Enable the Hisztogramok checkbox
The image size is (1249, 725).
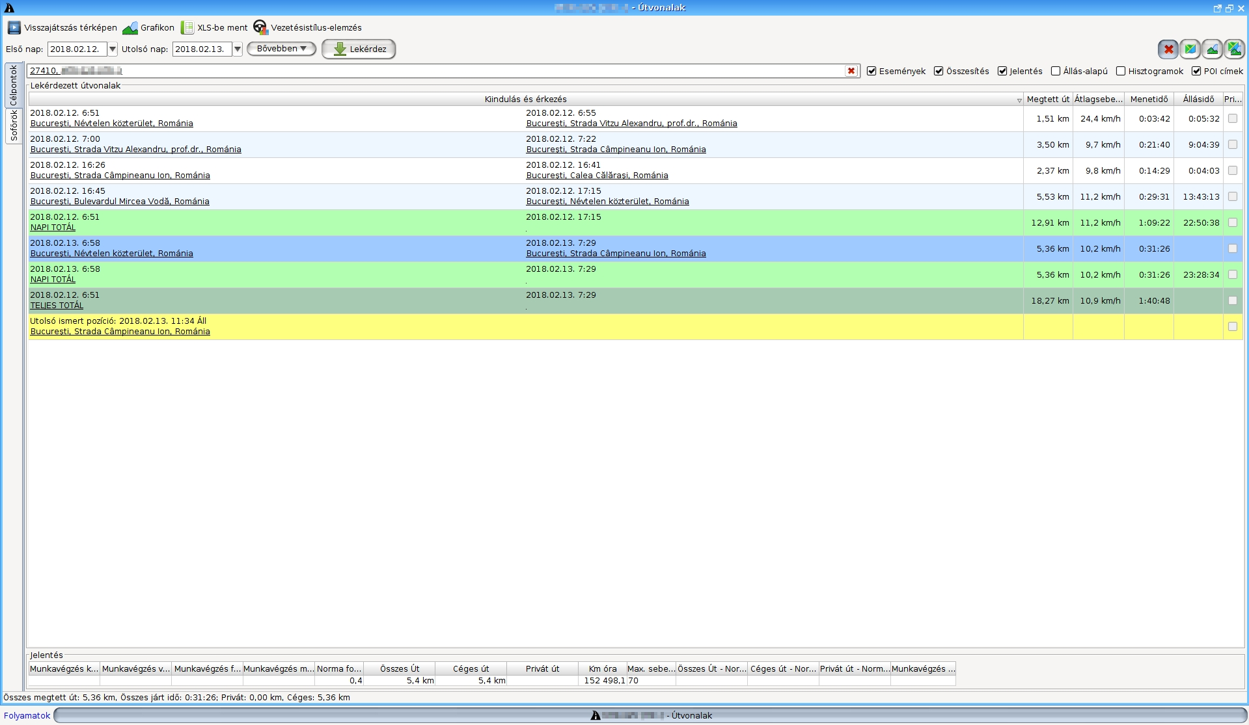(1121, 72)
